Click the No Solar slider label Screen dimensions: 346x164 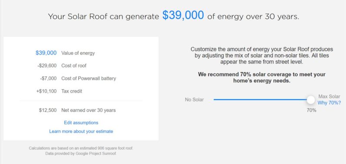click(x=194, y=100)
